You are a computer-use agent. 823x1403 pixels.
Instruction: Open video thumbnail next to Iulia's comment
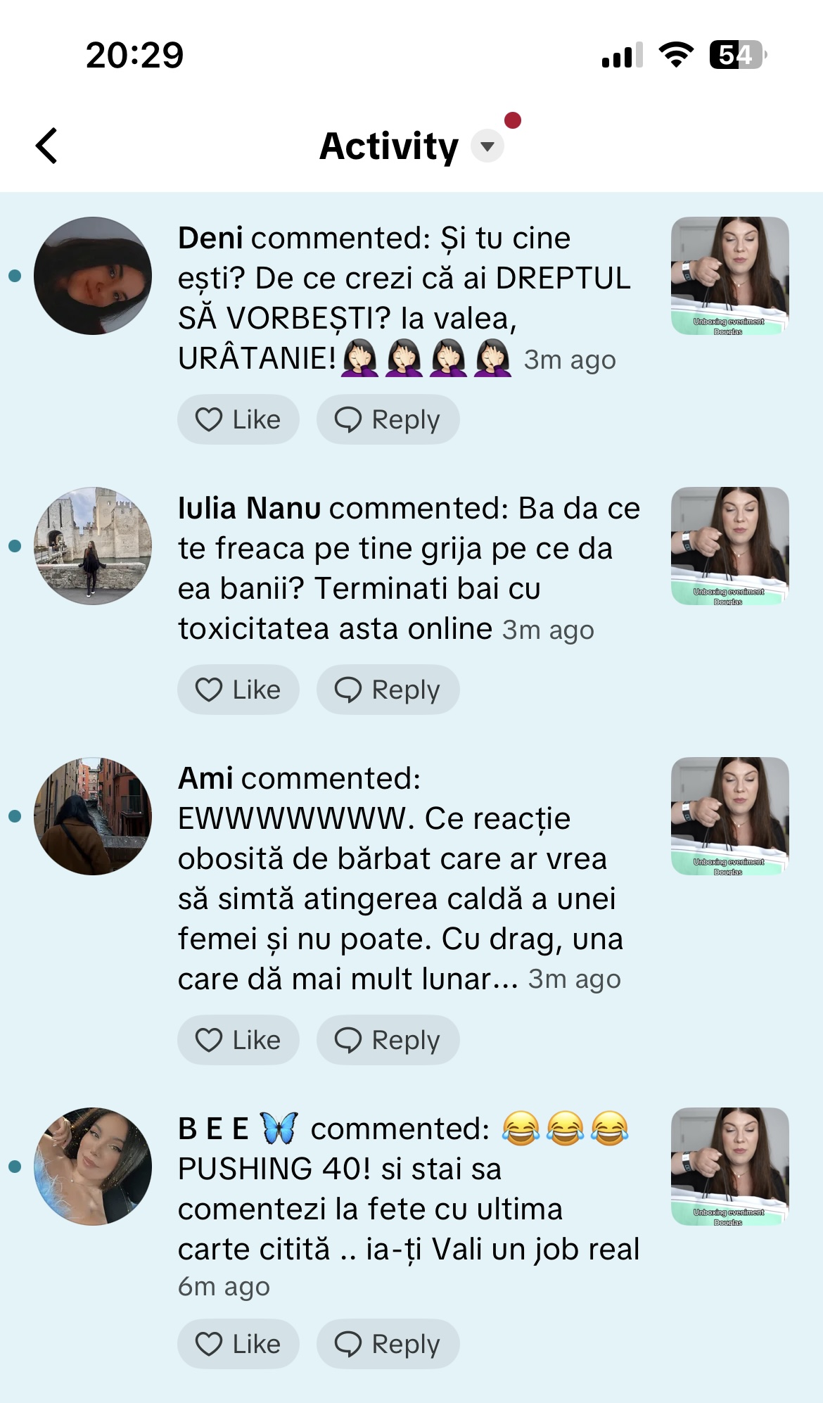coord(730,546)
